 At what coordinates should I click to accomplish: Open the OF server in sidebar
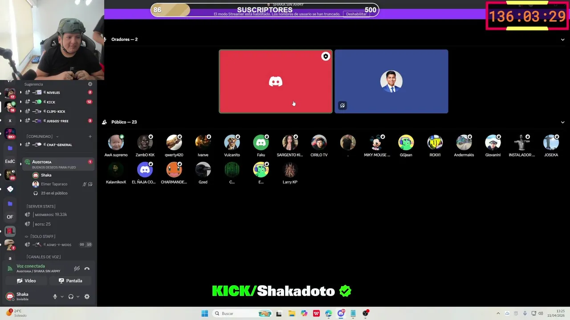(10, 217)
